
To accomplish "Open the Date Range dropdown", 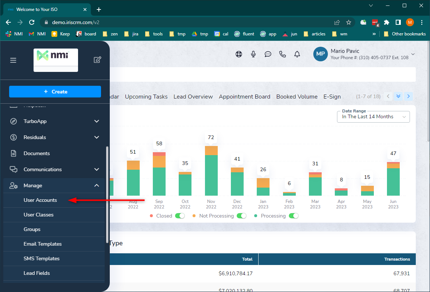I will click(x=373, y=117).
